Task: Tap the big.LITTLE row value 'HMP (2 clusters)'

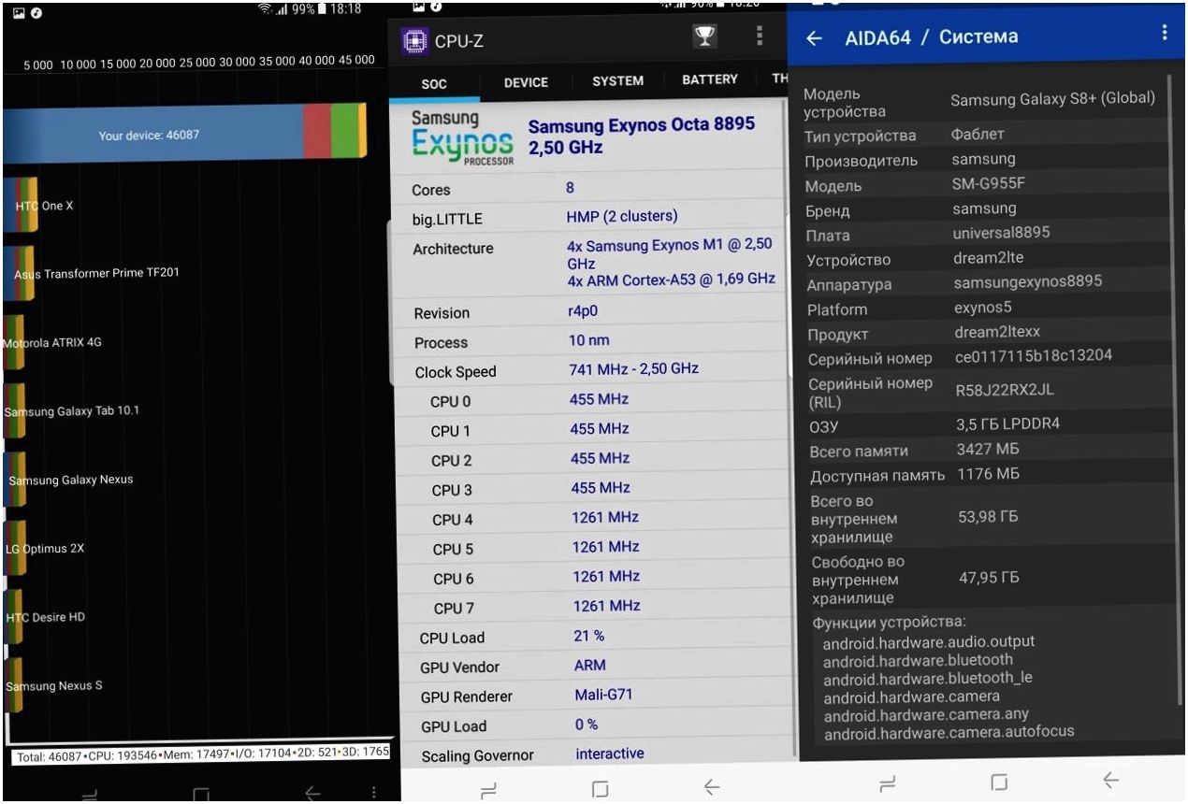Action: point(621,216)
